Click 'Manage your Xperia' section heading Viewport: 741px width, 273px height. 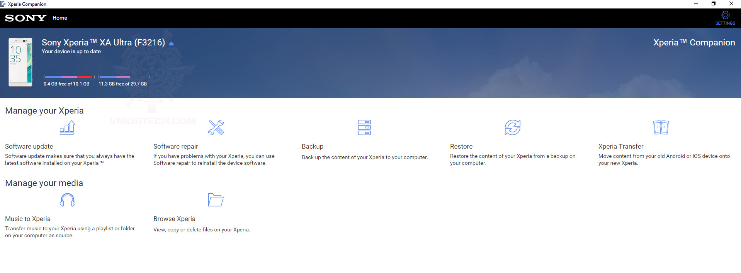click(x=44, y=111)
